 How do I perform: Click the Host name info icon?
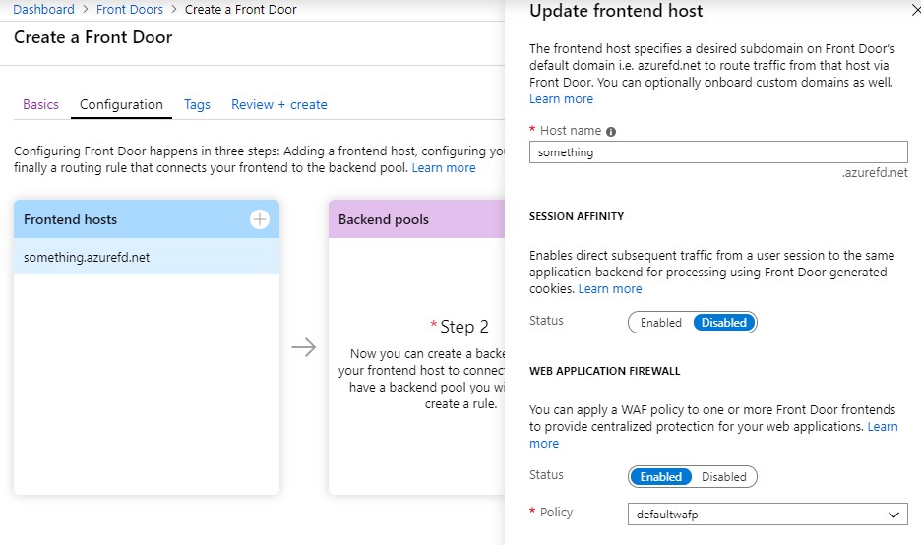(x=611, y=132)
